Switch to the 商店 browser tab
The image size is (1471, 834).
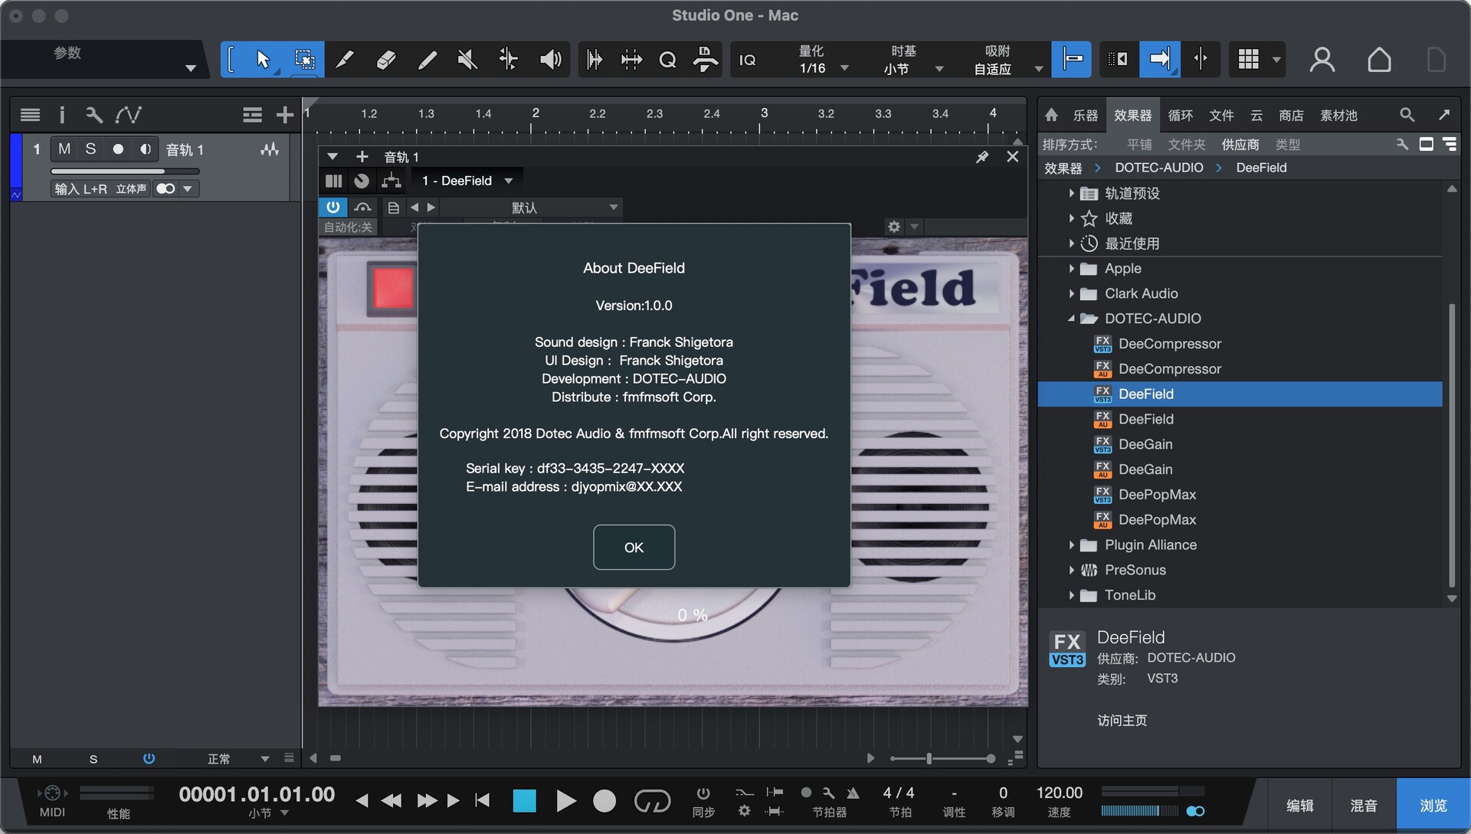click(1291, 115)
